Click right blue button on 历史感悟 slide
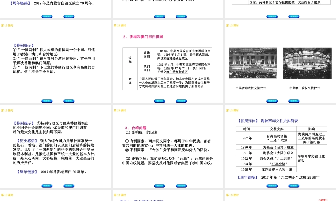Image resolution: width=336 pixels, height=201 pixels. click(x=69, y=186)
